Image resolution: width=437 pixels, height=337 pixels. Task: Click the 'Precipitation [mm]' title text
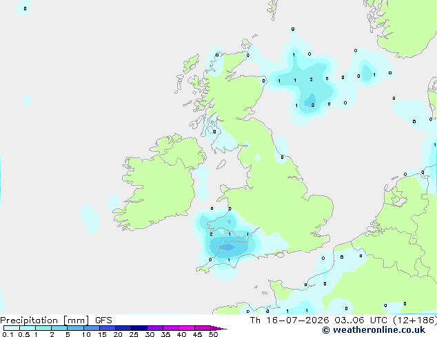[45, 320]
